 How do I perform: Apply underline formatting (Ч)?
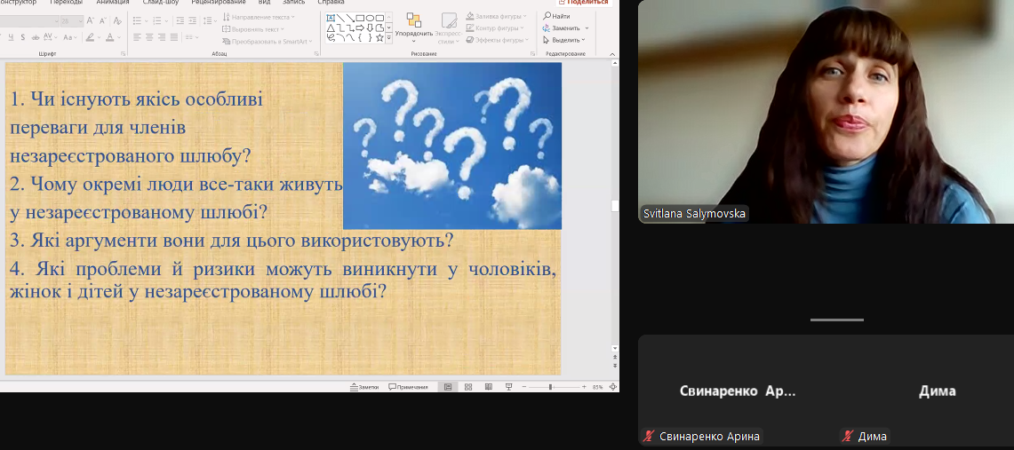tap(11, 37)
